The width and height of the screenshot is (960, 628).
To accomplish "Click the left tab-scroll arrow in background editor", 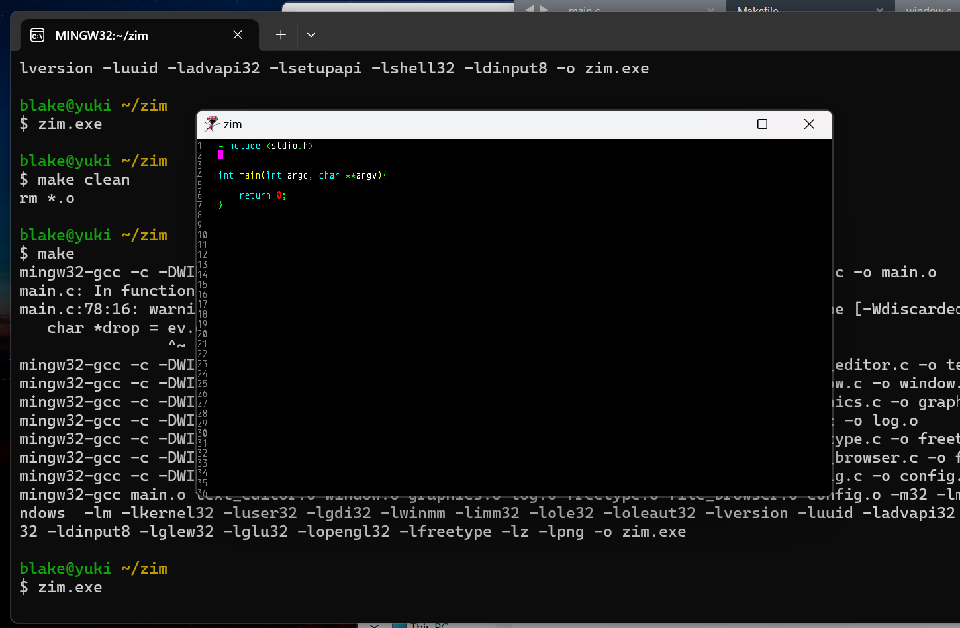I will pos(529,9).
